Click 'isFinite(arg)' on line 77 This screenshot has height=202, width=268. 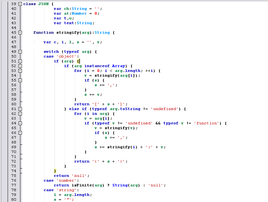click(x=88, y=185)
